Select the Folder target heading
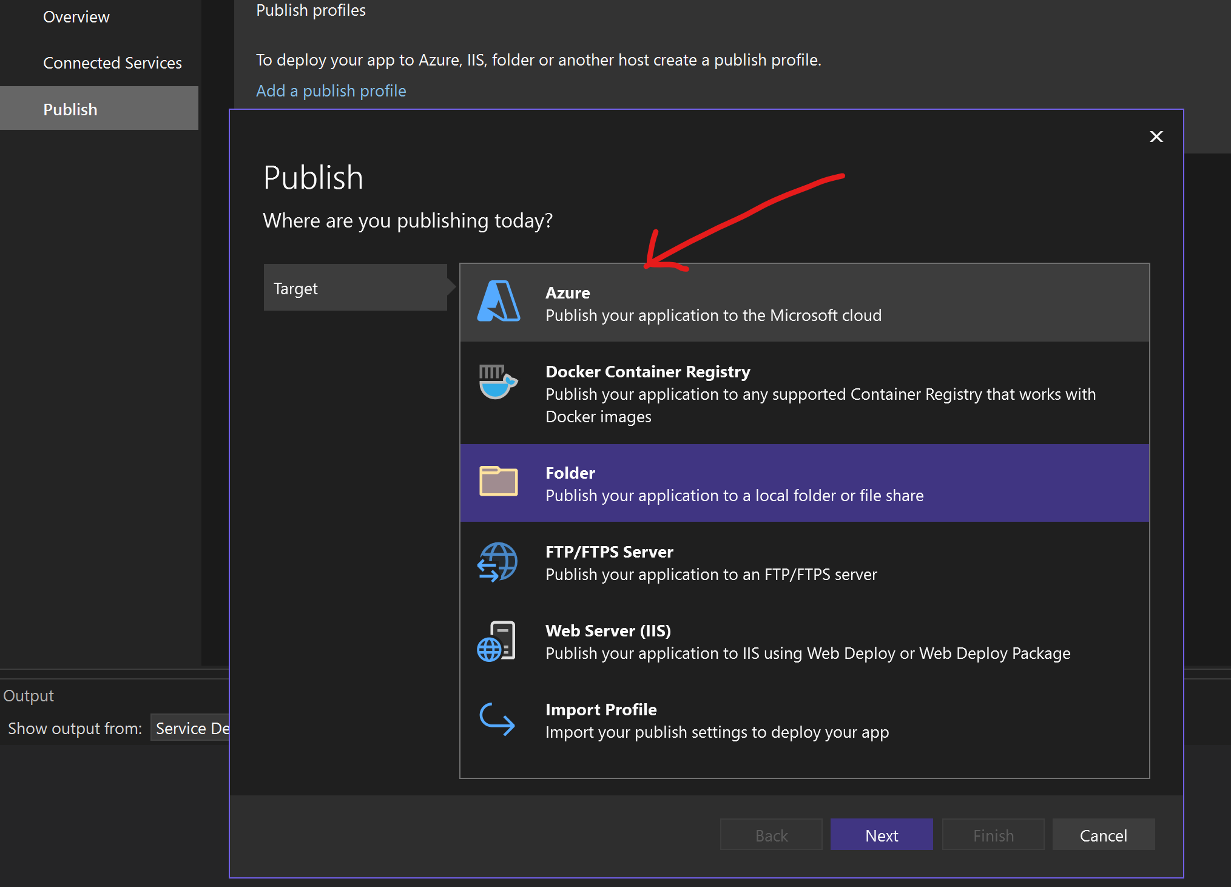 pos(570,473)
